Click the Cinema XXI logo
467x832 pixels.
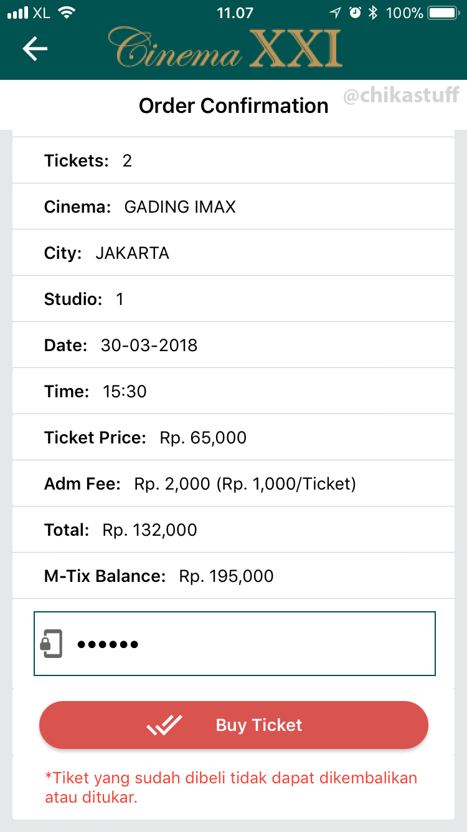coord(225,48)
